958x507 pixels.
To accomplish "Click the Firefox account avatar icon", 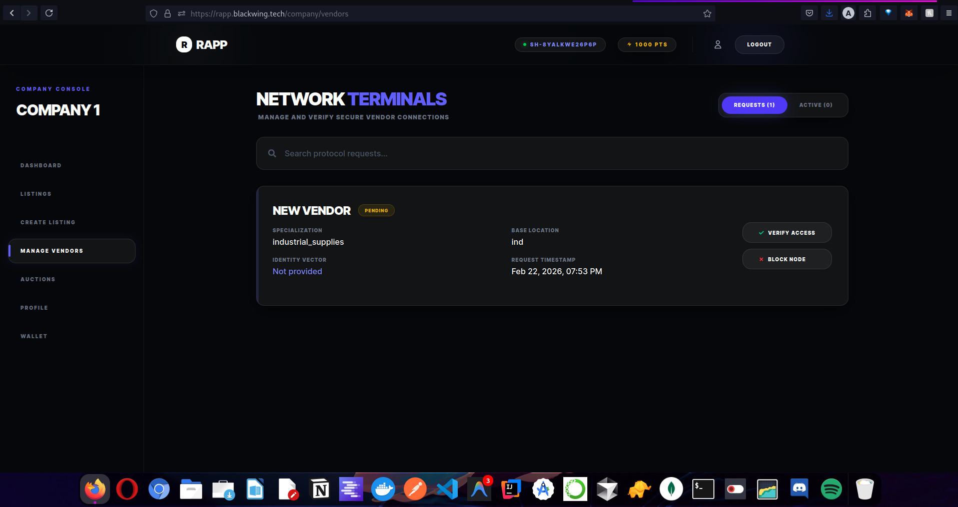I will [x=848, y=13].
